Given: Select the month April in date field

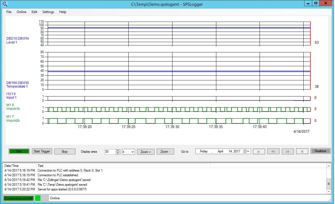Looking at the screenshot, I should (x=220, y=151).
